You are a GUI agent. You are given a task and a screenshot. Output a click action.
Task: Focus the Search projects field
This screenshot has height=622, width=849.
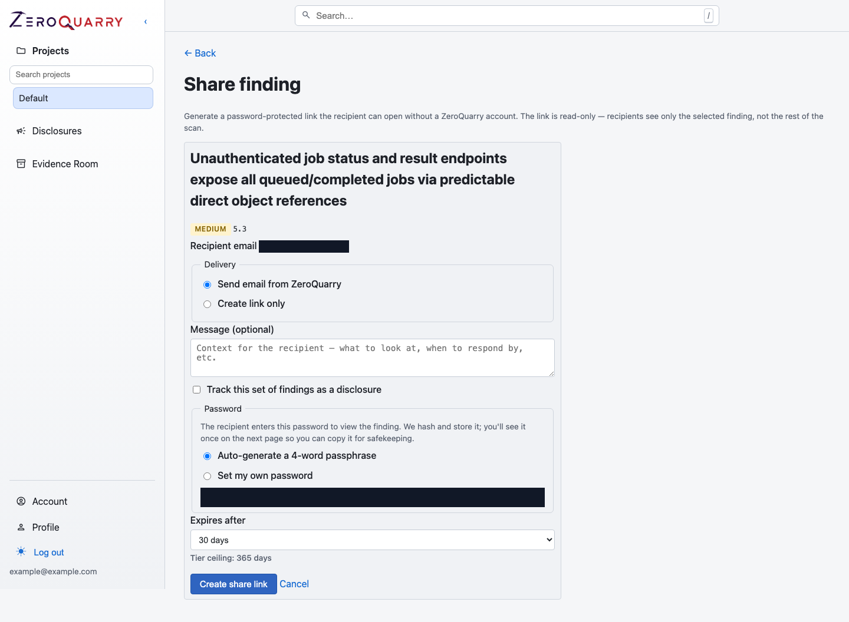pyautogui.click(x=81, y=75)
